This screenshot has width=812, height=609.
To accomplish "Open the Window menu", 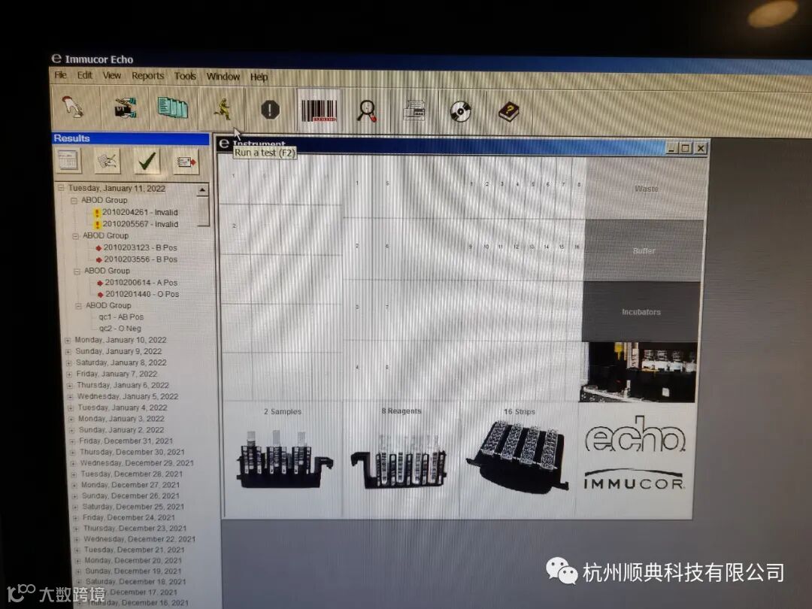I will point(223,77).
